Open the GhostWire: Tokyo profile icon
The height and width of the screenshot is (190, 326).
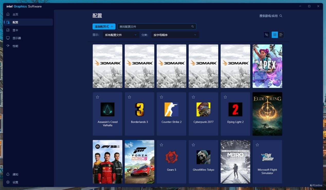pyautogui.click(x=203, y=157)
